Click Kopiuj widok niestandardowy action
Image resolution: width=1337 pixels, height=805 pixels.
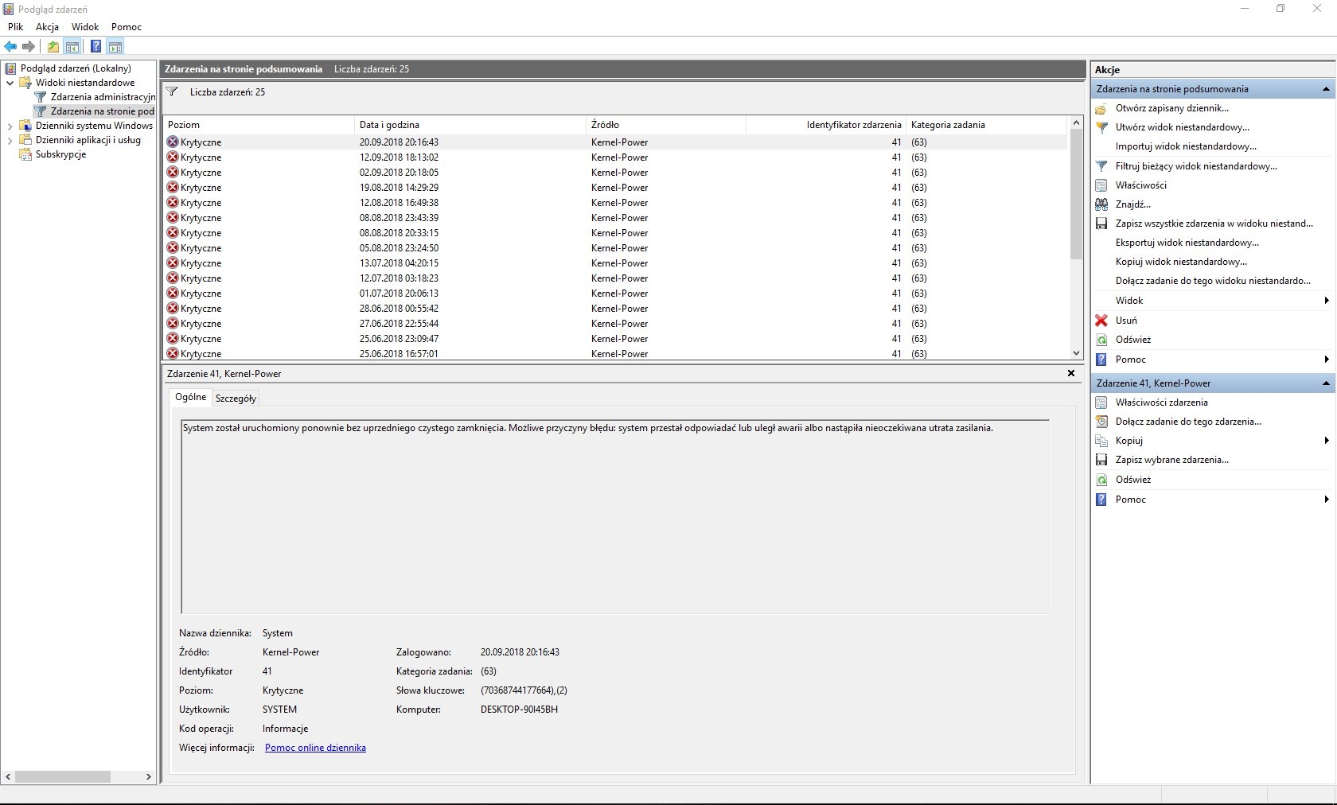[1181, 262]
